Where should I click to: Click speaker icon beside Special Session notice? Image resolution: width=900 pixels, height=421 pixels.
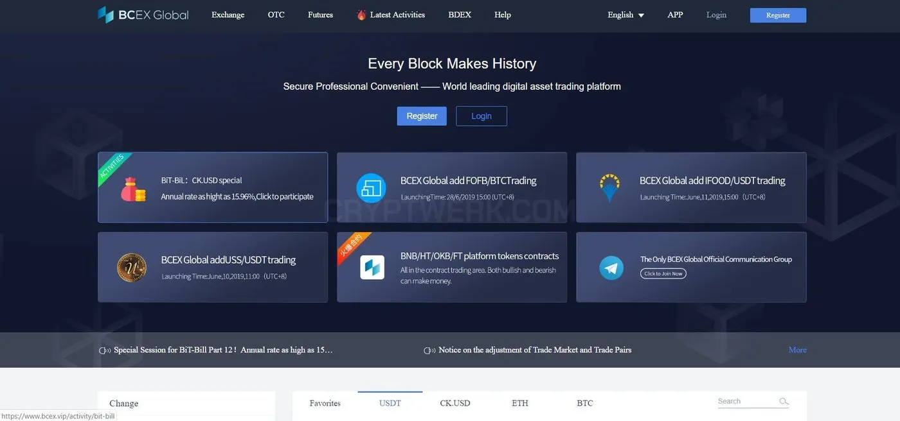pyautogui.click(x=105, y=350)
